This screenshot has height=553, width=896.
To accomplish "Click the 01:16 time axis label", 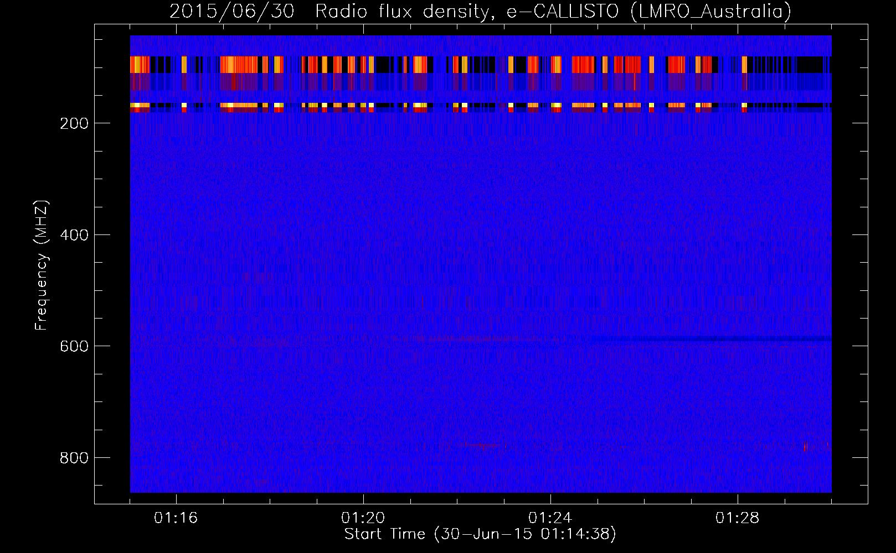I will (176, 518).
